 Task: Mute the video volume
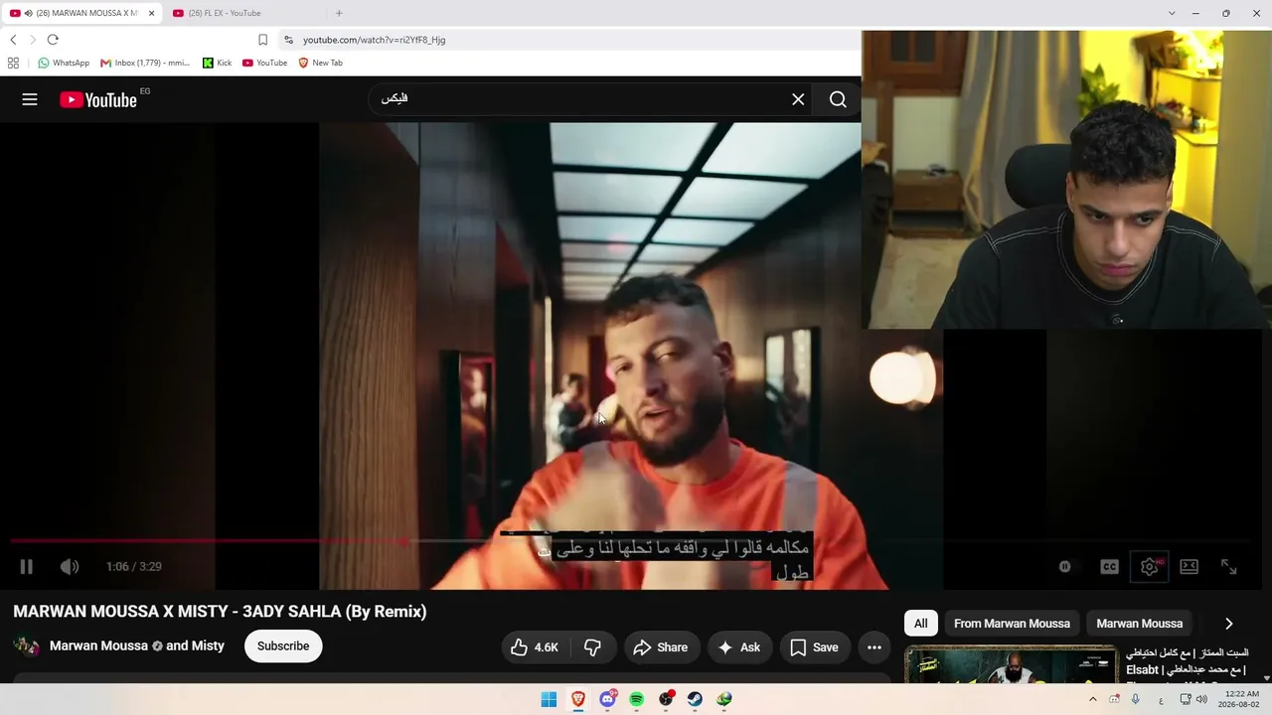click(x=69, y=566)
